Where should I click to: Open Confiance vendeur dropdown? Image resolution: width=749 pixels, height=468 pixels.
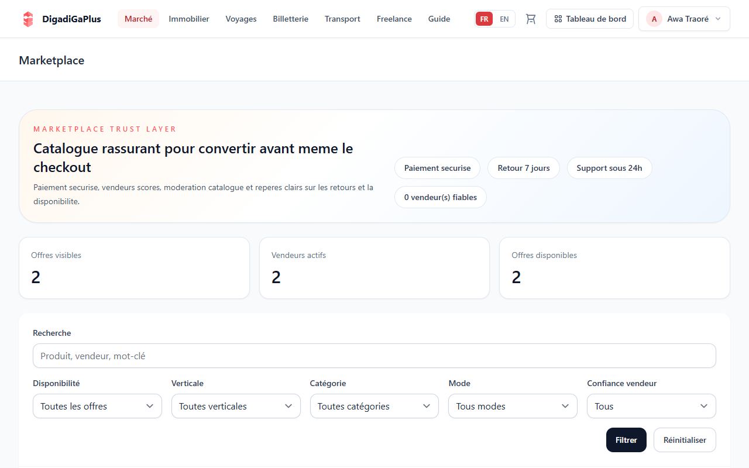click(x=651, y=406)
